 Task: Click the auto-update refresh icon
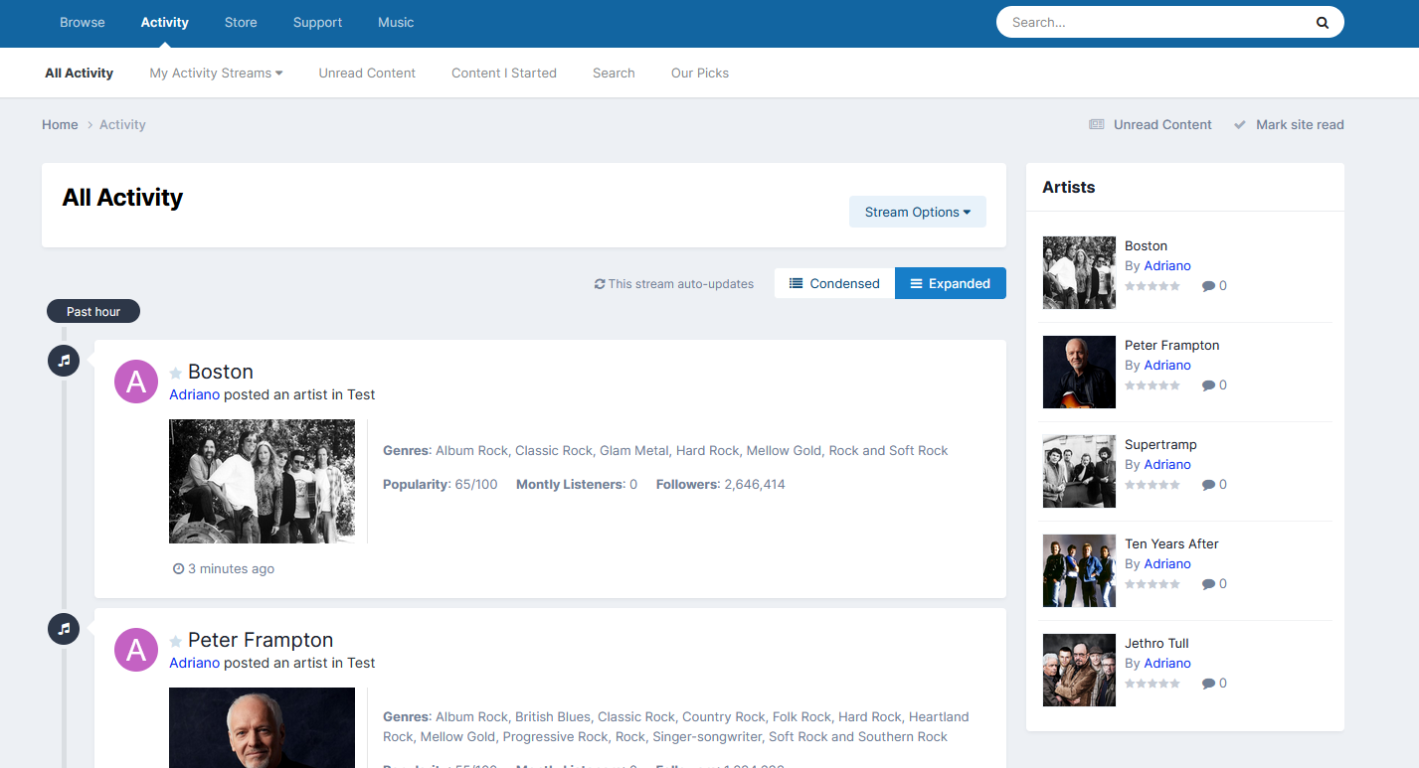pyautogui.click(x=600, y=284)
